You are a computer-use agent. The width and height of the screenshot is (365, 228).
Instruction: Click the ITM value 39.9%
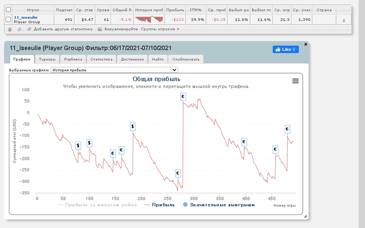tap(198, 20)
